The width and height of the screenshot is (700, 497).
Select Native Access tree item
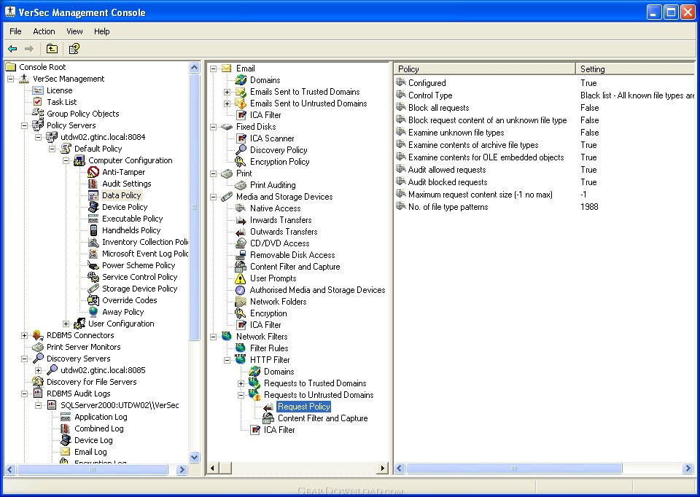(275, 208)
